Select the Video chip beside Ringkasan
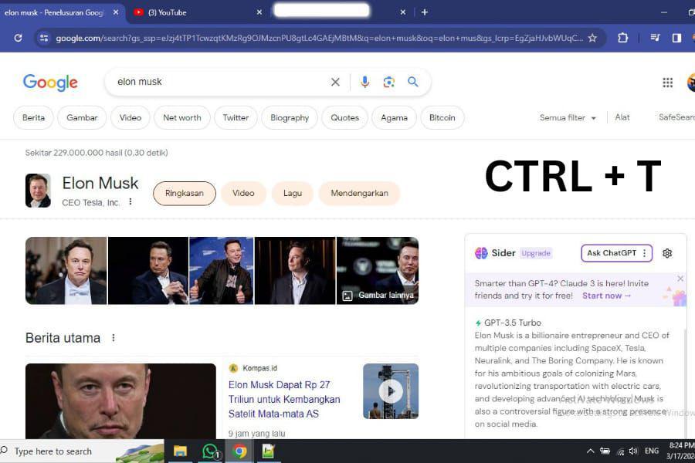This screenshot has height=463, width=695. pos(243,193)
